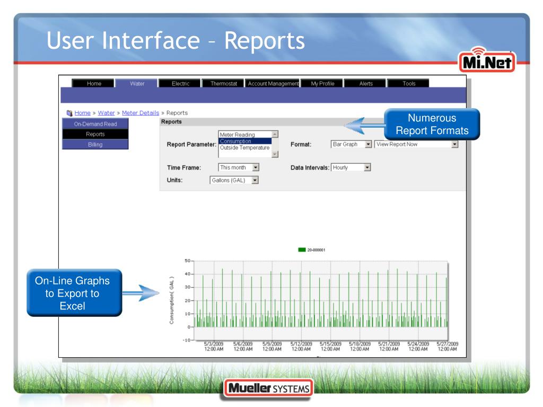
Task: Open the Tools tab
Action: click(x=409, y=83)
